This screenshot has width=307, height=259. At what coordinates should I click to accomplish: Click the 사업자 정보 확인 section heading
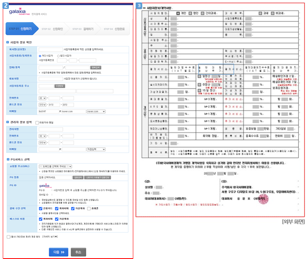pyautogui.click(x=21, y=42)
